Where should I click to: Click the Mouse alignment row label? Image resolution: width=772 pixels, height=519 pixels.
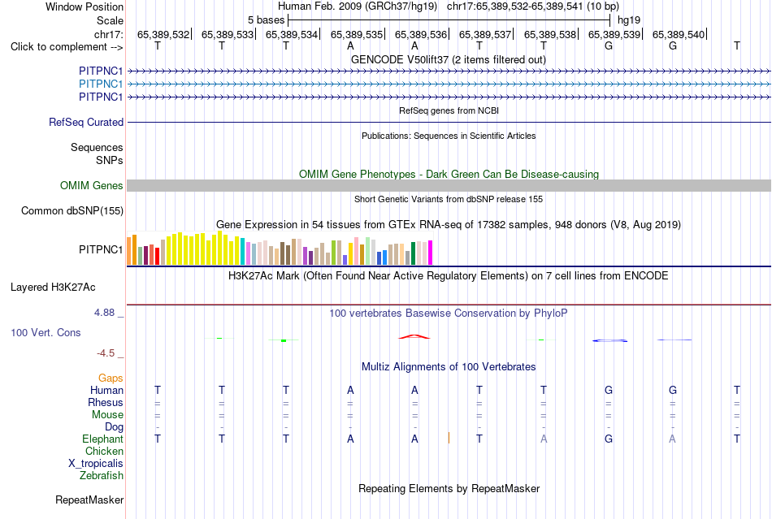coord(107,415)
